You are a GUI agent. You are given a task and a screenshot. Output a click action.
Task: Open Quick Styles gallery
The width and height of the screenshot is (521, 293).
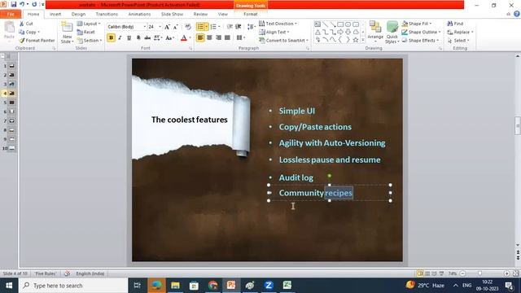click(x=392, y=33)
